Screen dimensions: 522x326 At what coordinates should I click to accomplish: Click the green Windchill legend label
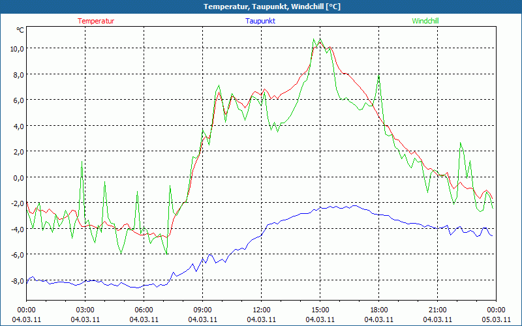425,21
